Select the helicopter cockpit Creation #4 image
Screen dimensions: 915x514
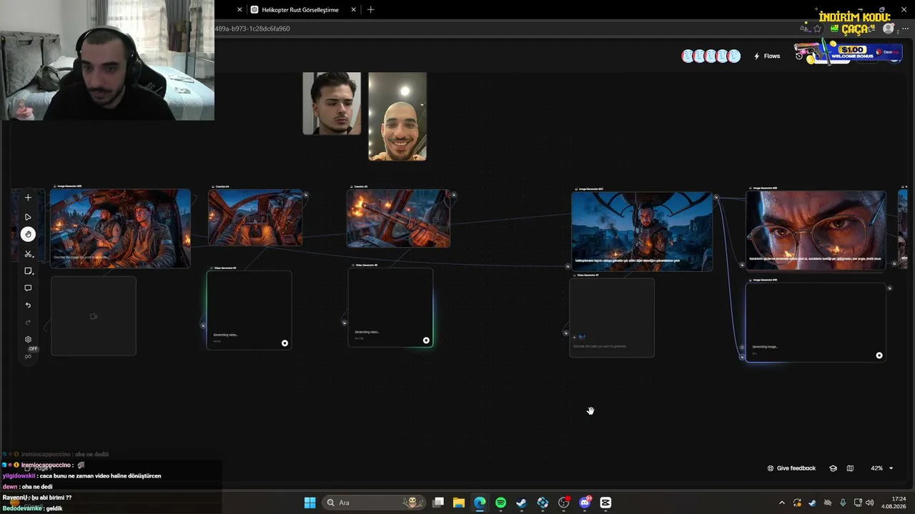point(255,218)
